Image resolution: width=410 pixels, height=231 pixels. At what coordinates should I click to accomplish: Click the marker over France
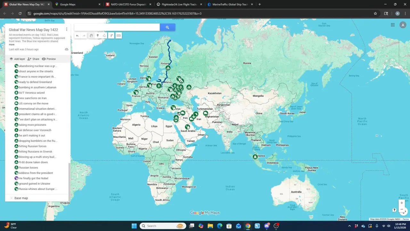(x=136, y=92)
